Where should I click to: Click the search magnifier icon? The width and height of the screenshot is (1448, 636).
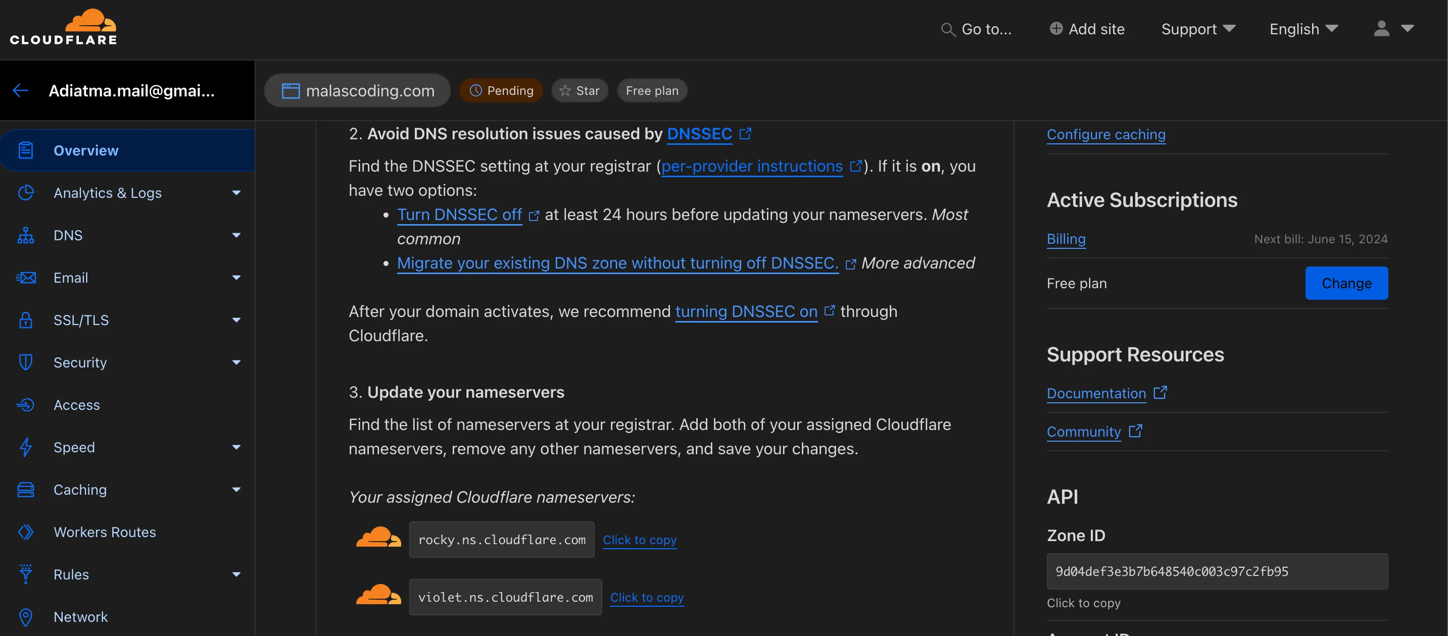[x=948, y=30]
